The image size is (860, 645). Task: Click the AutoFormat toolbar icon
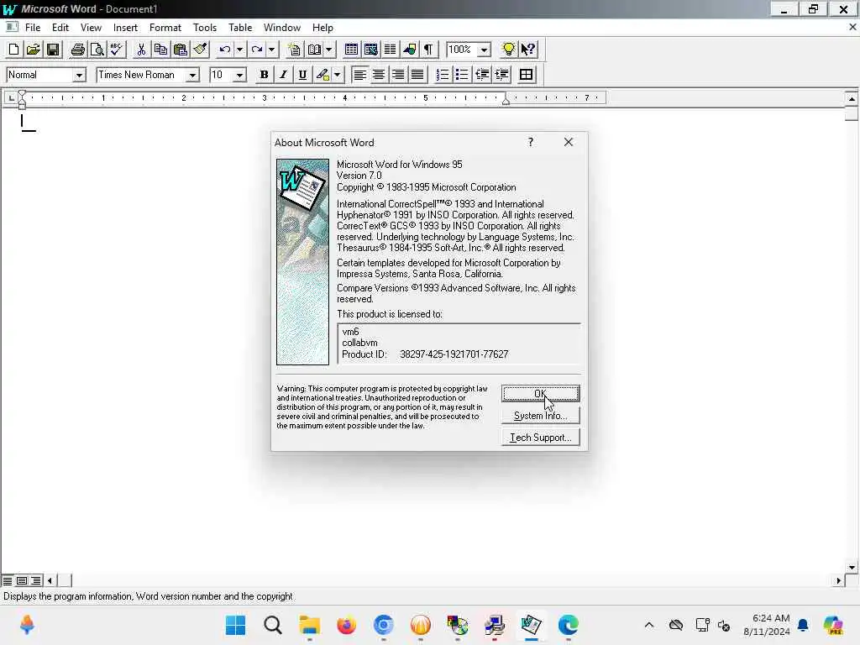click(295, 50)
